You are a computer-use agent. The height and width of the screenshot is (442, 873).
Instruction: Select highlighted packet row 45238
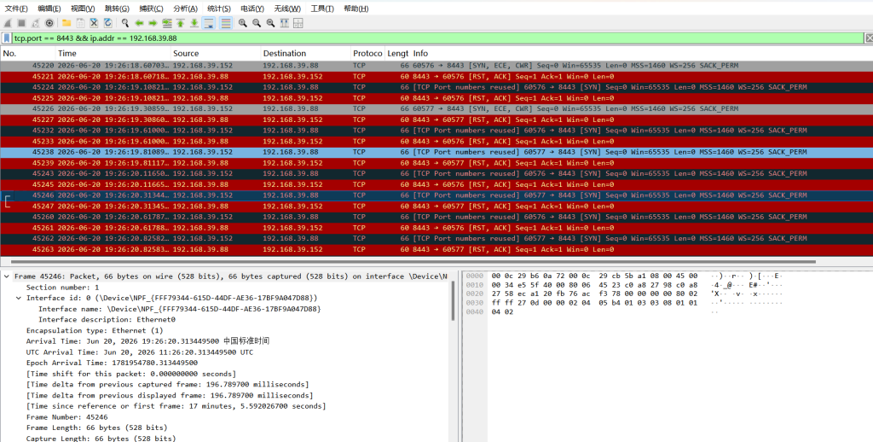click(436, 152)
